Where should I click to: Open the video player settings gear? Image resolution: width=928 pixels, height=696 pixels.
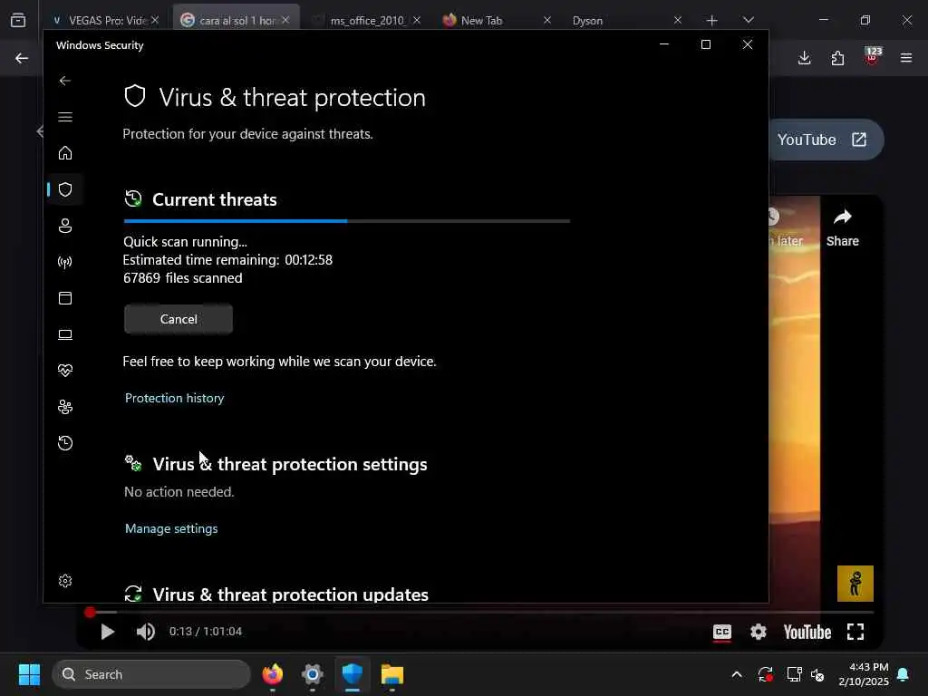coord(759,632)
